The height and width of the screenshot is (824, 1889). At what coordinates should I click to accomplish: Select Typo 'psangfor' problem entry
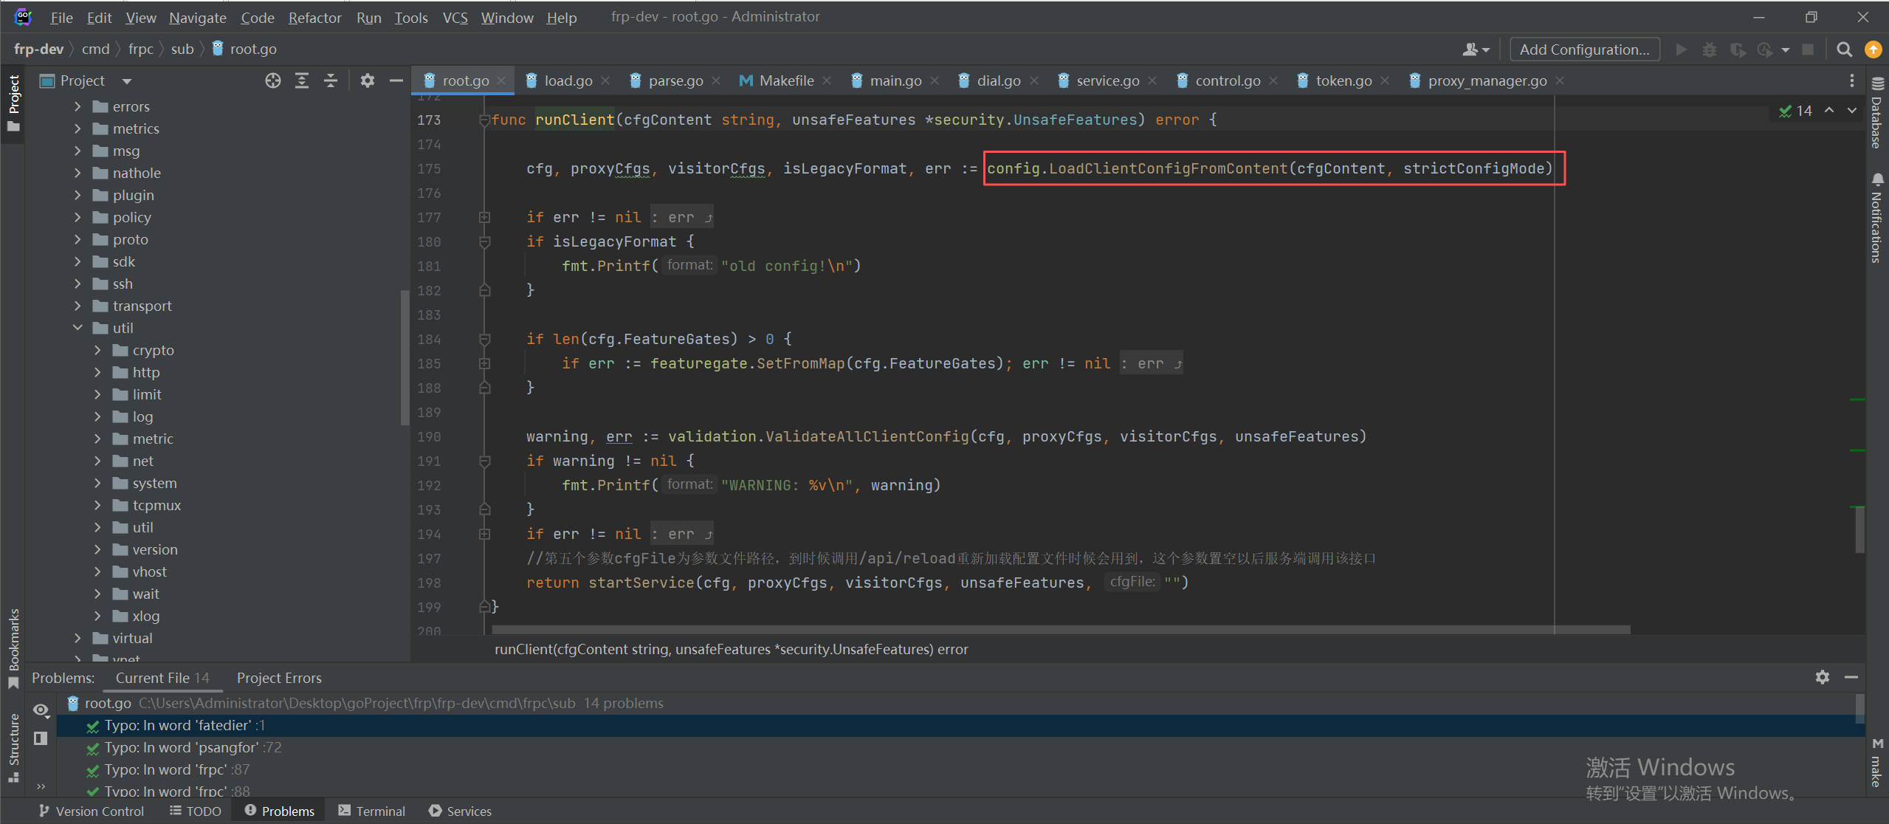tap(182, 747)
